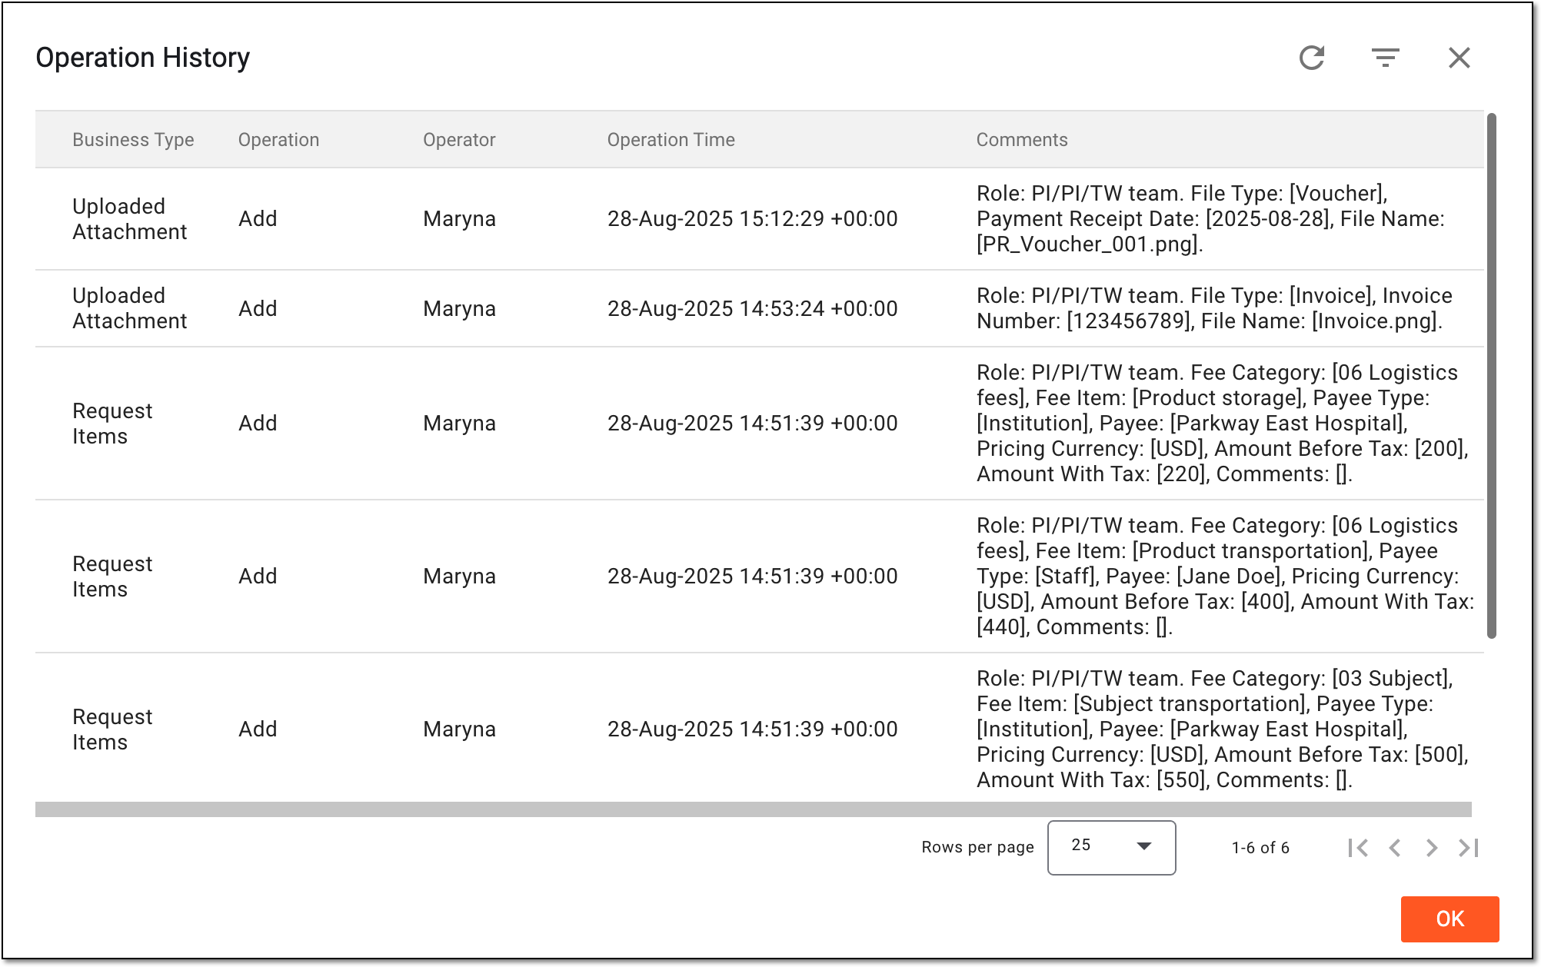Image resolution: width=1541 pixels, height=967 pixels.
Task: Click the Operator column header
Action: coord(459,140)
